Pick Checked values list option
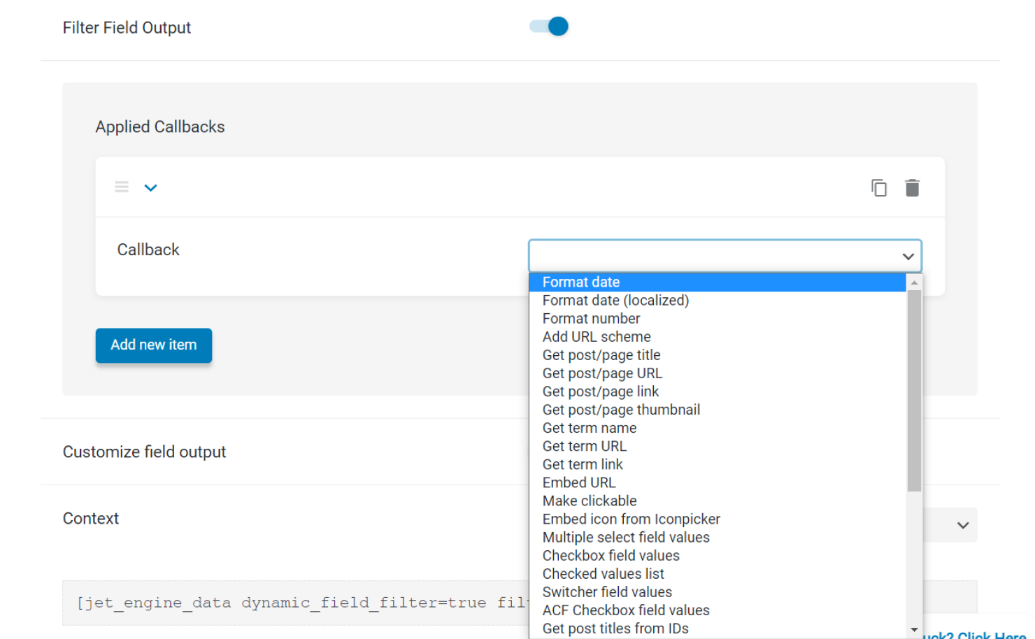This screenshot has height=639, width=1035. click(x=718, y=573)
